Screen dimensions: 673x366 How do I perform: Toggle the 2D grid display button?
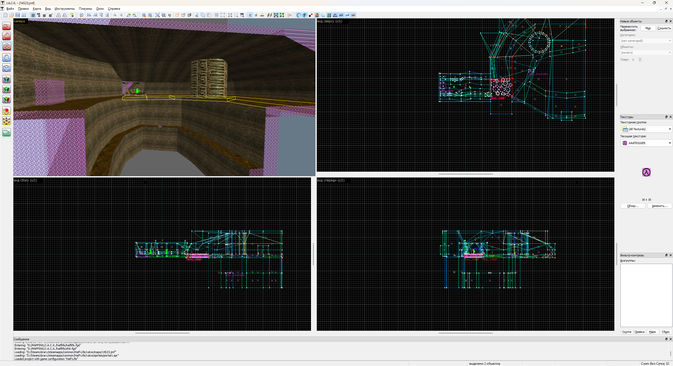[x=33, y=15]
